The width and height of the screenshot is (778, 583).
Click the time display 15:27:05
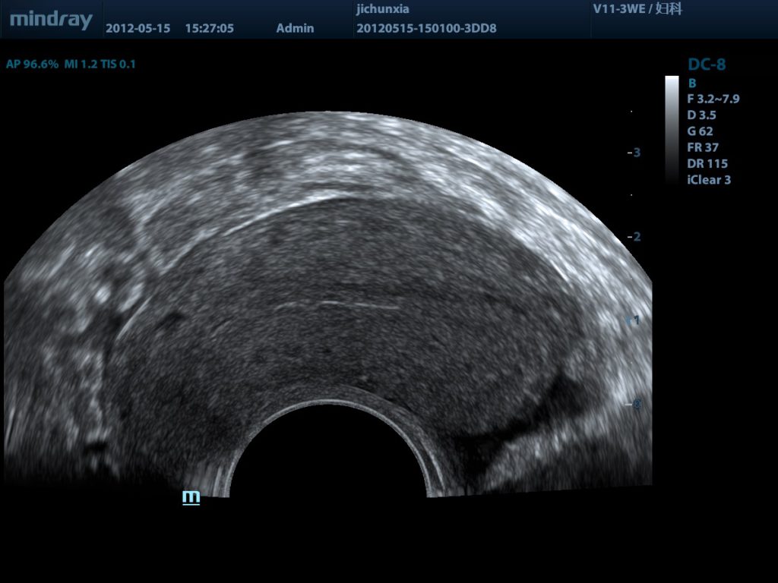pos(209,29)
